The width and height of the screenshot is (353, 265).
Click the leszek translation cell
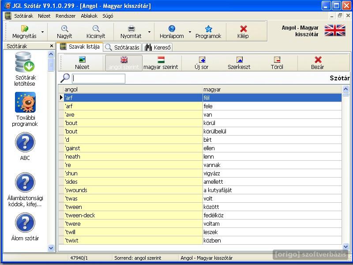[x=272, y=232]
